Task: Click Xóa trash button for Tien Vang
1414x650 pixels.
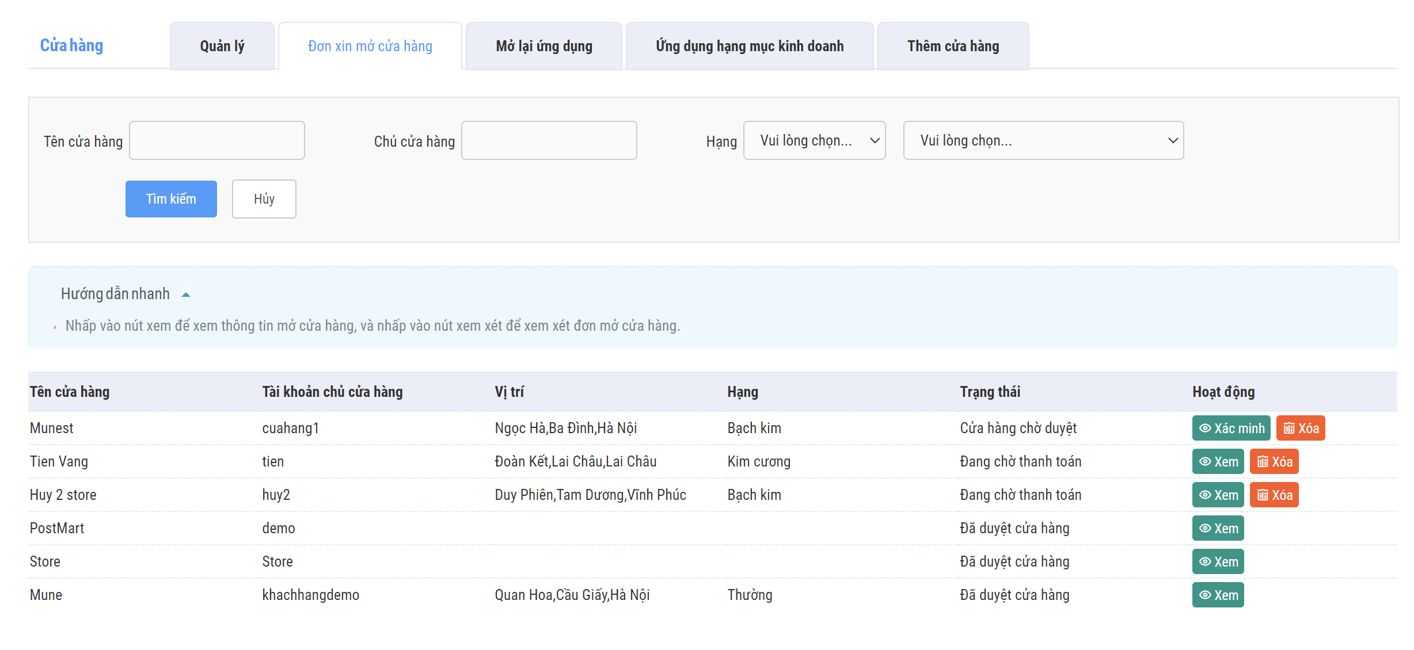Action: pos(1274,461)
